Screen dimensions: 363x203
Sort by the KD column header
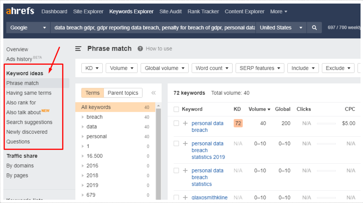click(237, 109)
